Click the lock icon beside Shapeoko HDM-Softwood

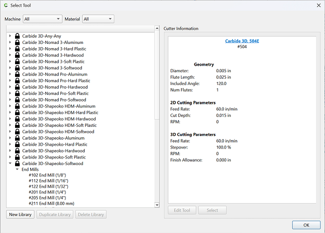tap(17, 132)
